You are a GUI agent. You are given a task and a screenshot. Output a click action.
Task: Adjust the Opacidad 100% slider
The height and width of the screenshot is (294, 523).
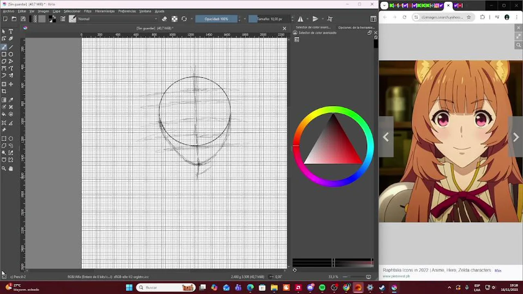[x=217, y=19]
